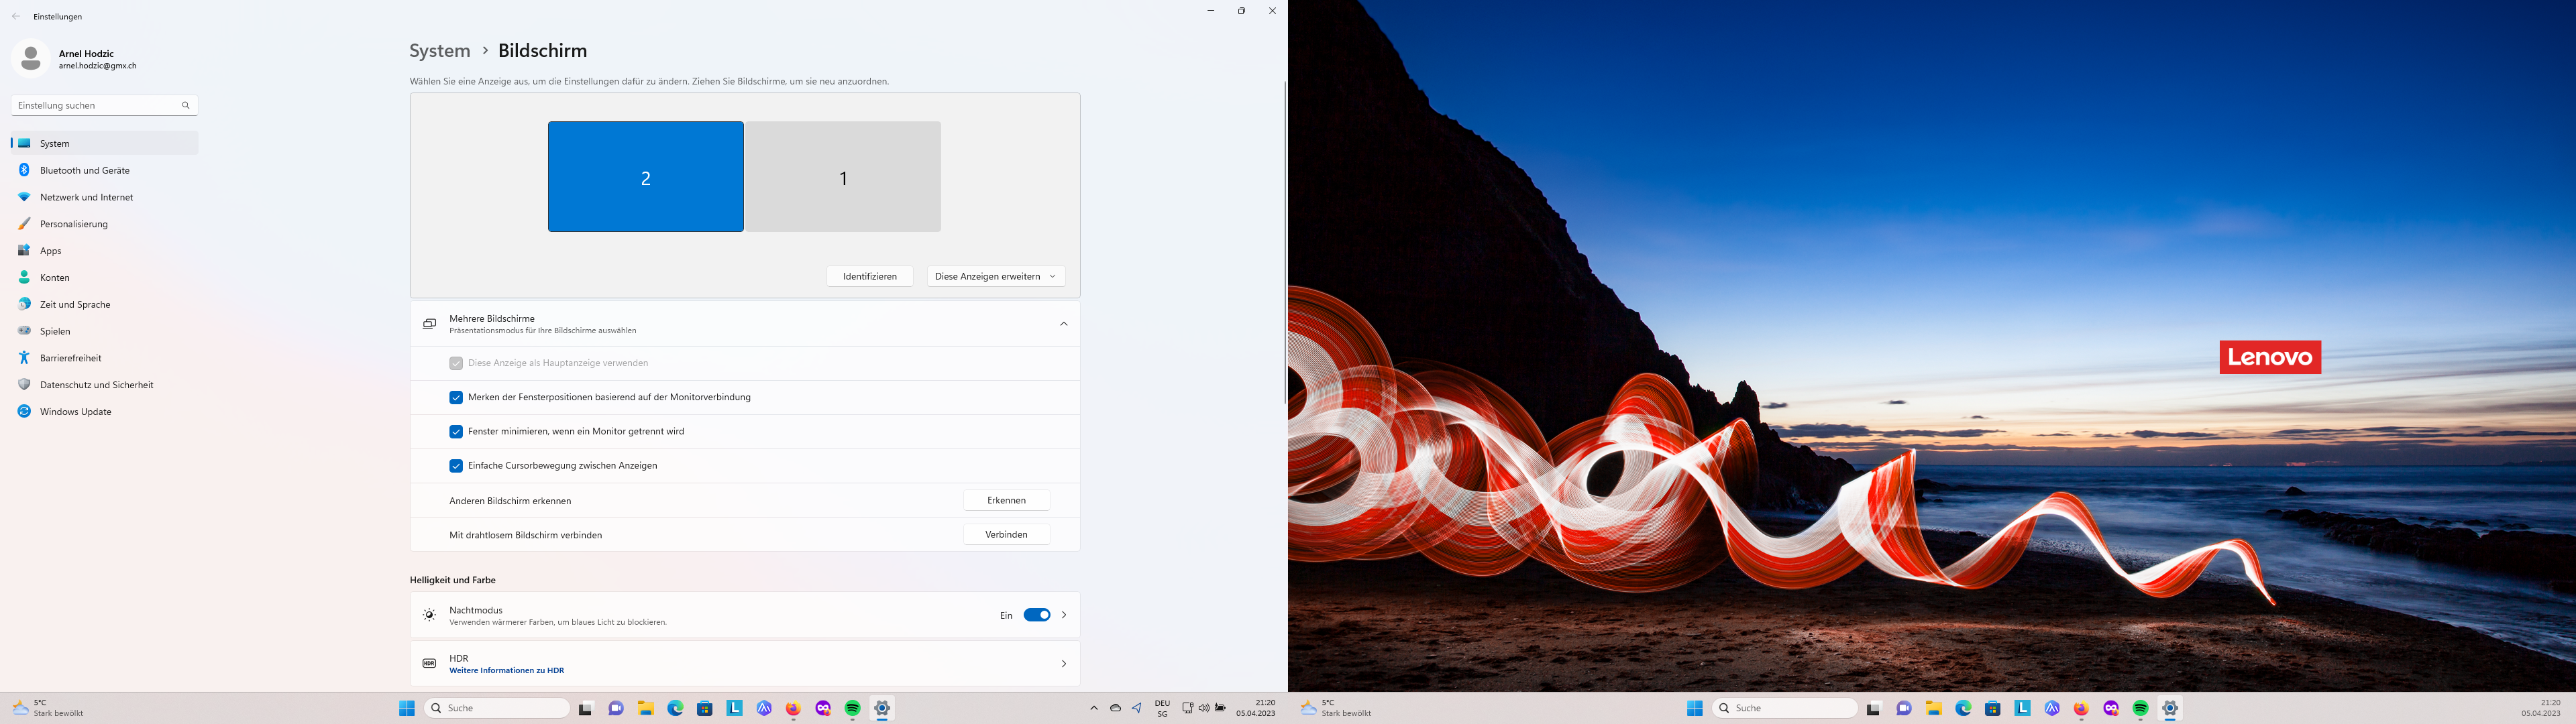Uncheck Fenster minimieren wenn Monitor getrennt

click(456, 431)
